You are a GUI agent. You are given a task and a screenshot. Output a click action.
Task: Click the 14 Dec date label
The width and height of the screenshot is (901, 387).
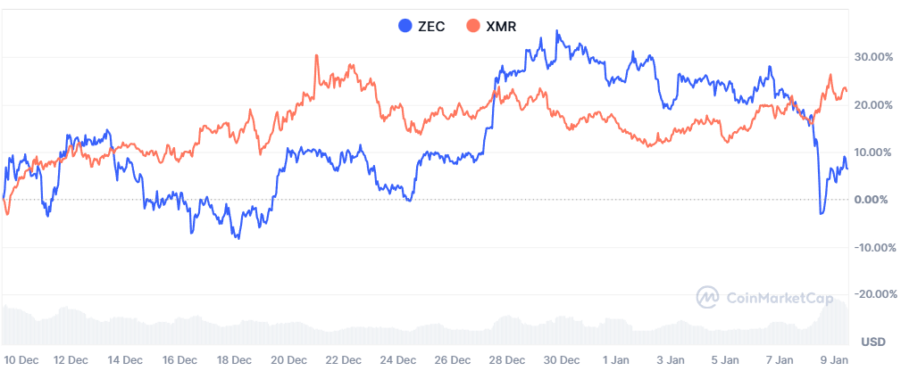125,360
